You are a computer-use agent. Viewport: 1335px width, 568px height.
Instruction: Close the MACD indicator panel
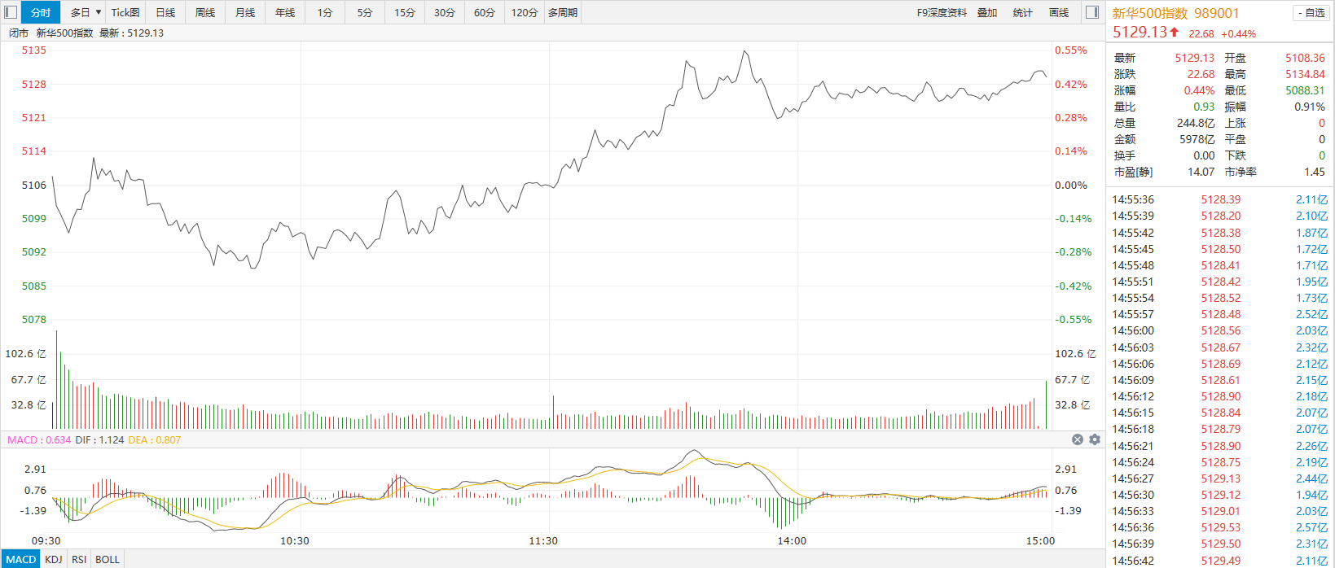coord(1078,439)
